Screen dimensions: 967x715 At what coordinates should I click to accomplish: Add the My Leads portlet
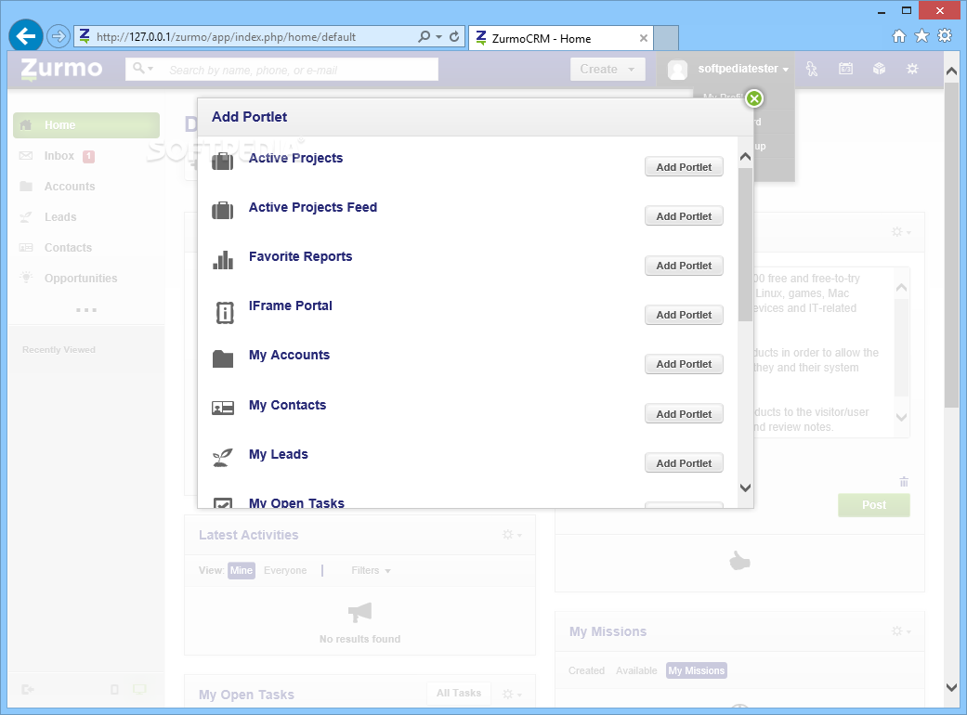coord(684,463)
